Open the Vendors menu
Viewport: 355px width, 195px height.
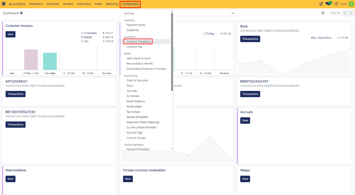[68, 4]
